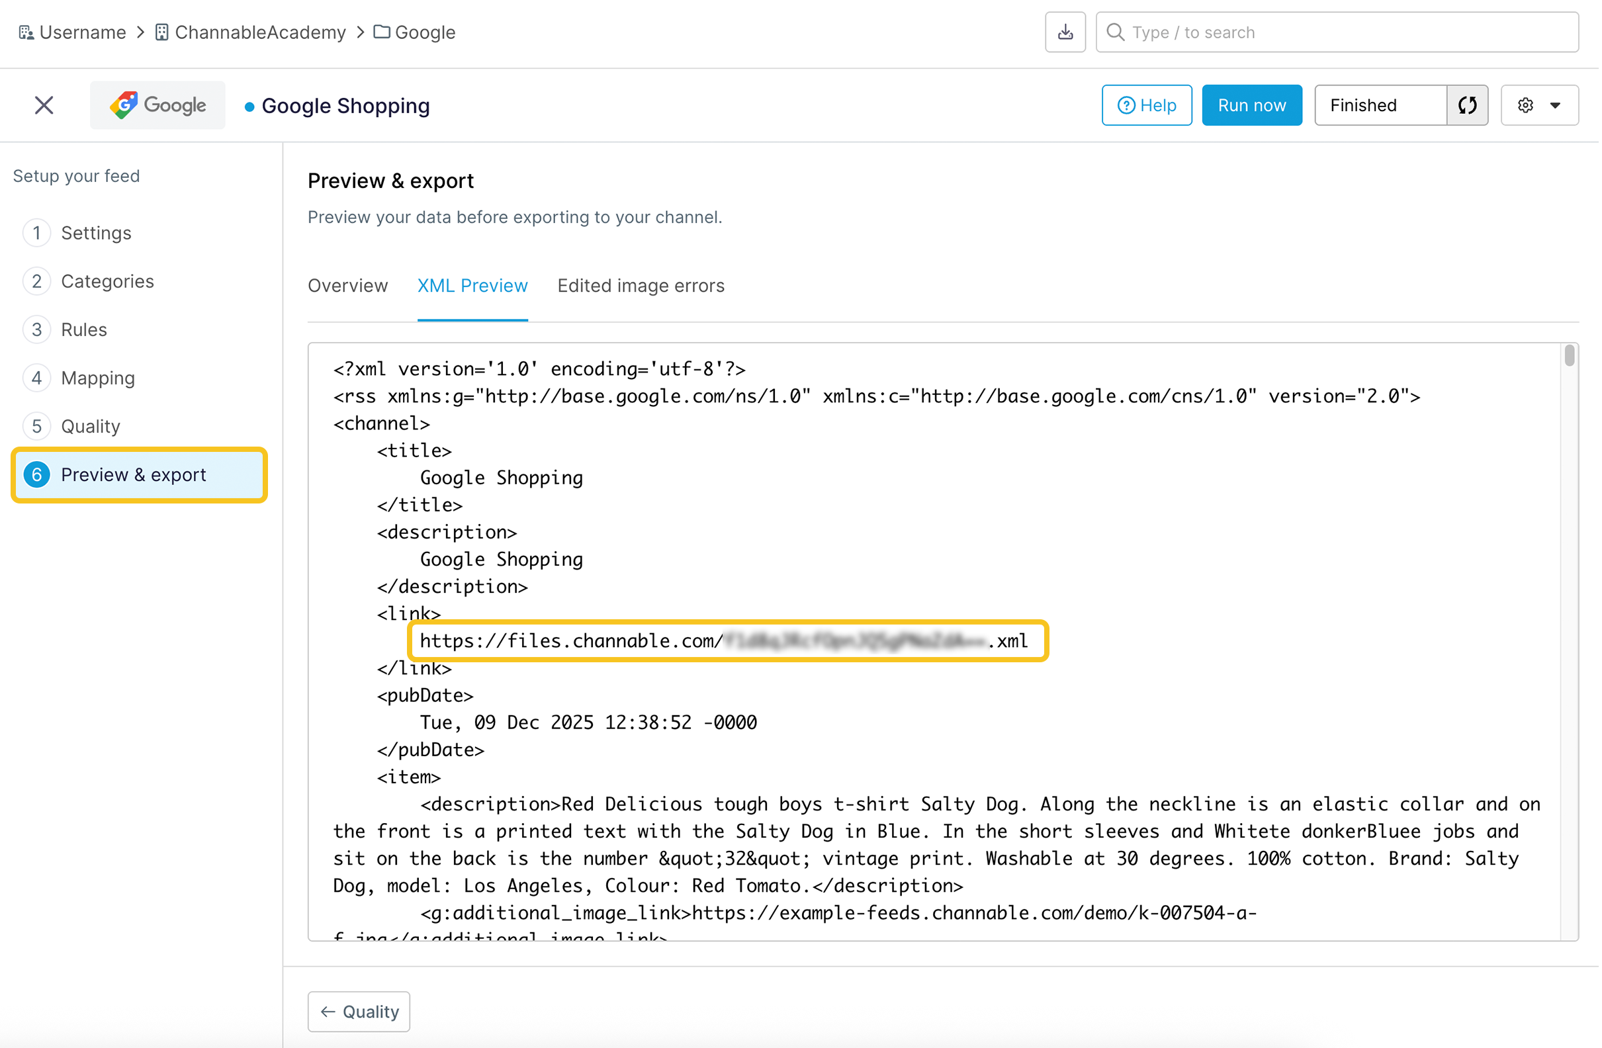Screen dimensions: 1602x1048
Task: Click the ChannableAcademy company breadcrumb
Action: click(259, 32)
